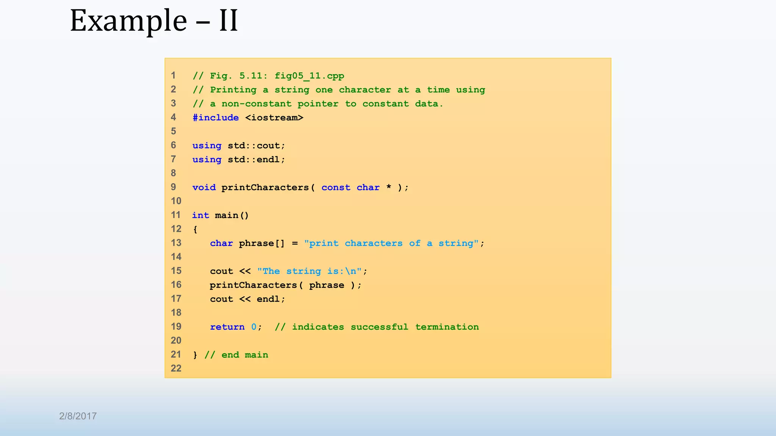The width and height of the screenshot is (776, 436).
Task: Click the "#include <iostream>" line
Action: (248, 118)
